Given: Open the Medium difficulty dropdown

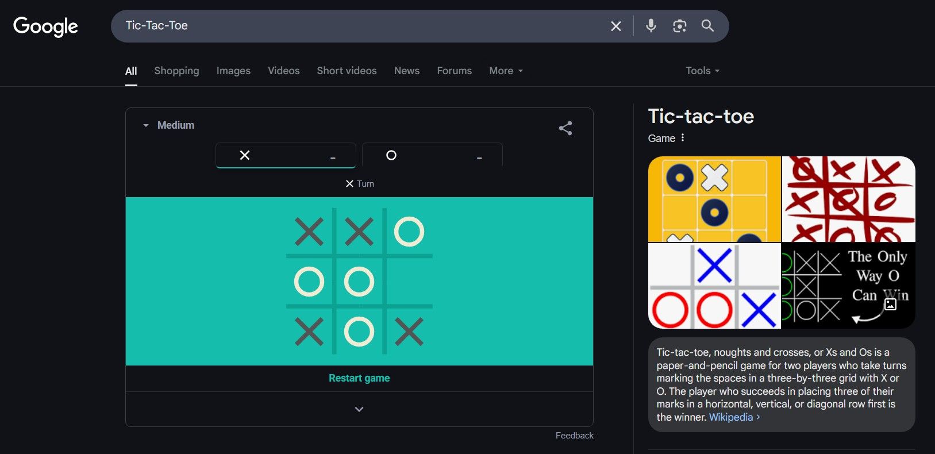Looking at the screenshot, I should tap(170, 125).
